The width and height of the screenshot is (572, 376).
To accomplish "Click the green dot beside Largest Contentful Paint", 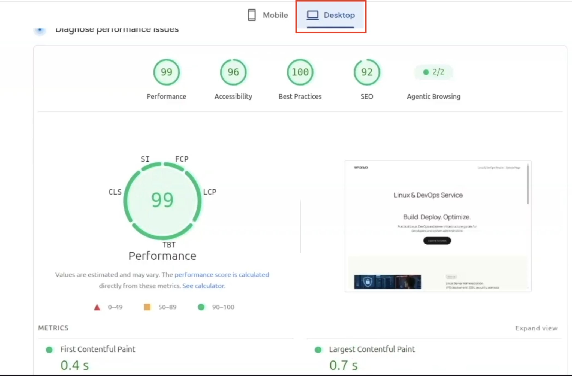I will [318, 350].
